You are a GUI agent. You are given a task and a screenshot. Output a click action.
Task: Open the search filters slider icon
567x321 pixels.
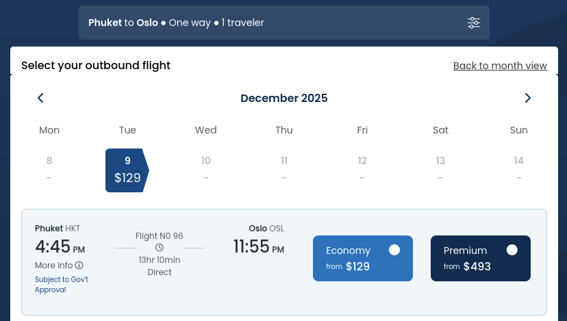(473, 23)
